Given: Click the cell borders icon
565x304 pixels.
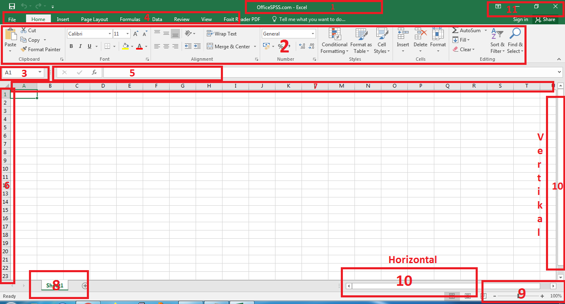Looking at the screenshot, I should click(x=107, y=46).
